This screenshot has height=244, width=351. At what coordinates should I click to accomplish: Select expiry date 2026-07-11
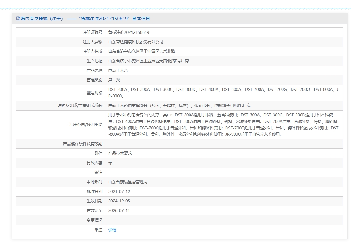click(119, 211)
